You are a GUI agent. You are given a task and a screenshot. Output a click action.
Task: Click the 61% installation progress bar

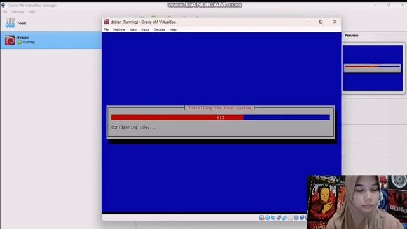221,118
